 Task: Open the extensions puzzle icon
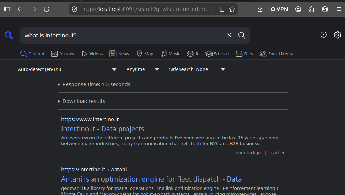tap(311, 9)
